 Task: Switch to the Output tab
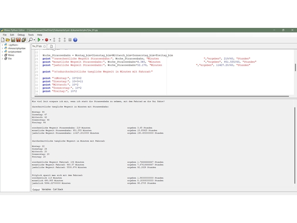coord(36,190)
